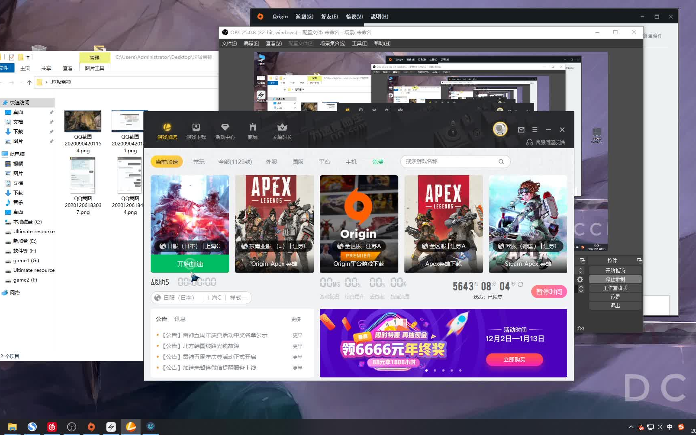
Task: Select the 免费 filter tab
Action: pyautogui.click(x=378, y=162)
